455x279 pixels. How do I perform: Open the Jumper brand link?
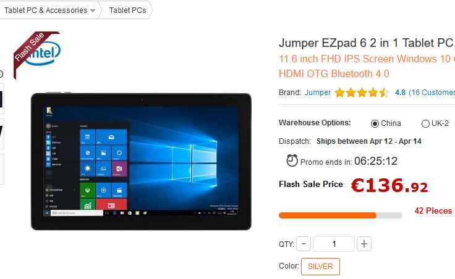point(318,93)
